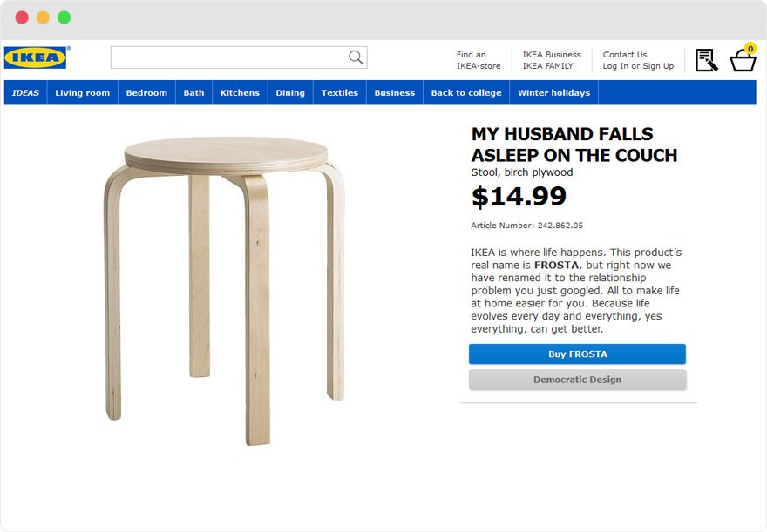Screen dimensions: 767x532
Task: Click inside the search input field
Action: [227, 57]
